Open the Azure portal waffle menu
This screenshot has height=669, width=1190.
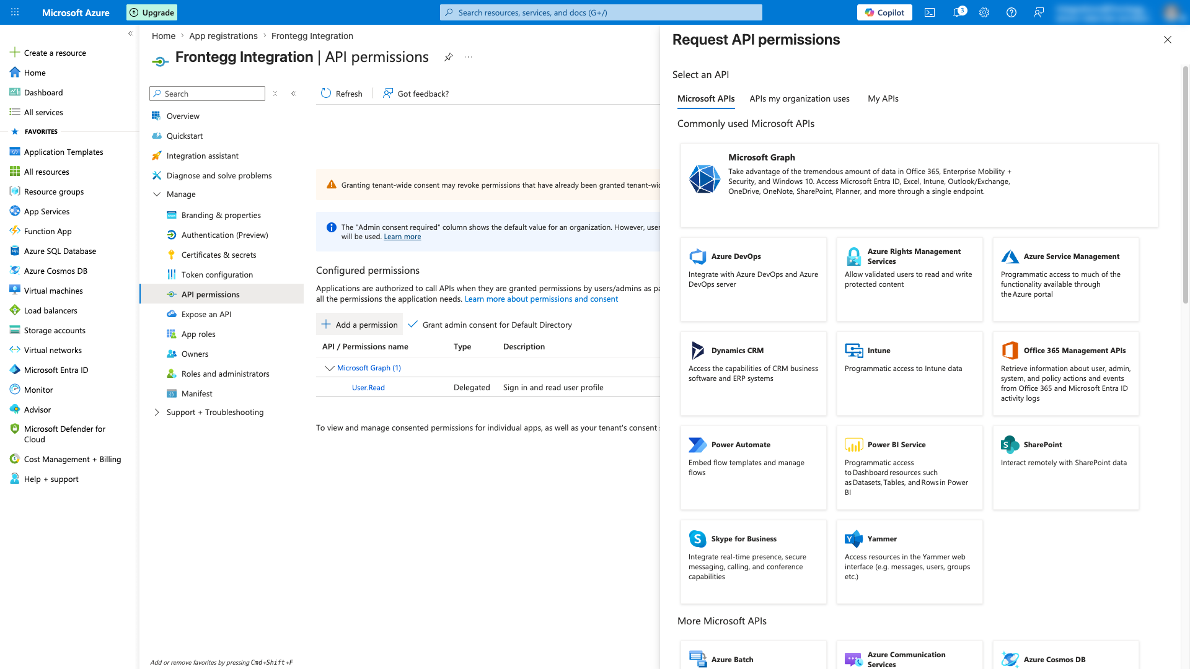point(15,12)
